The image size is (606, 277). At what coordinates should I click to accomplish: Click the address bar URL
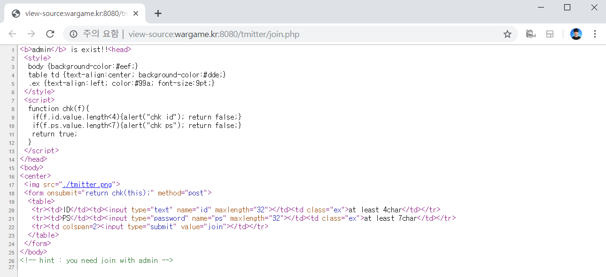coord(214,34)
